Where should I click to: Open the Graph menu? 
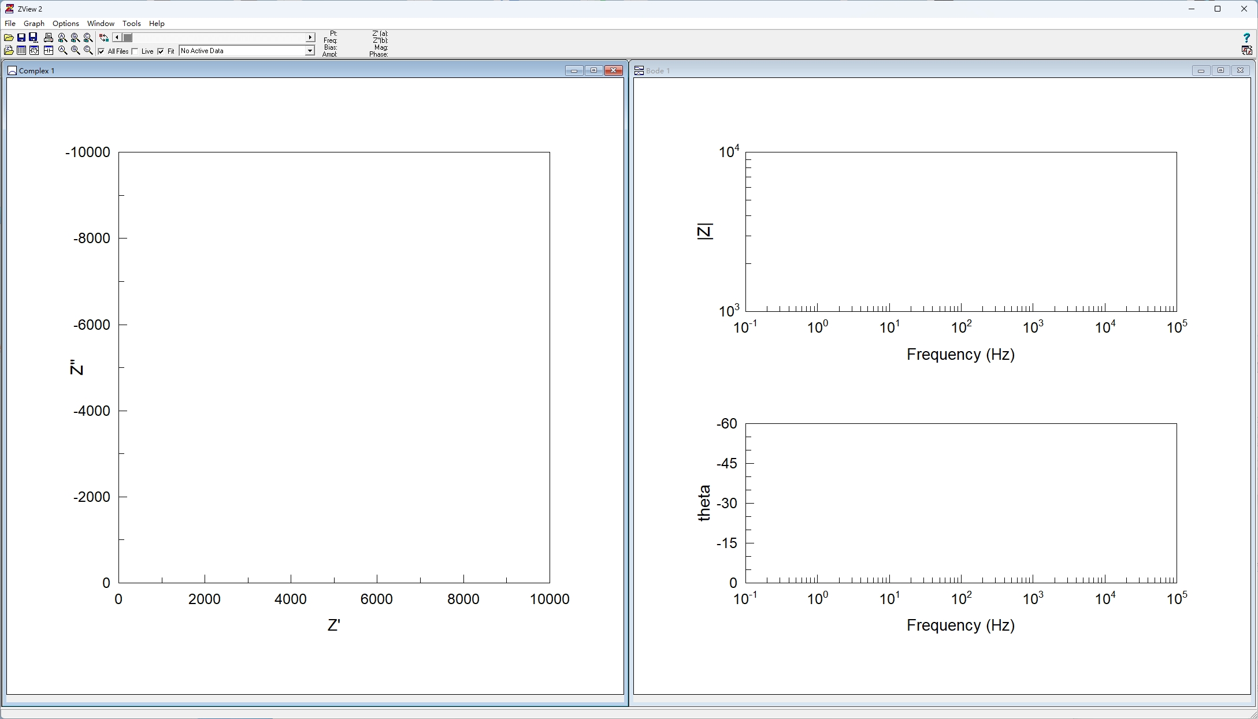(x=34, y=24)
